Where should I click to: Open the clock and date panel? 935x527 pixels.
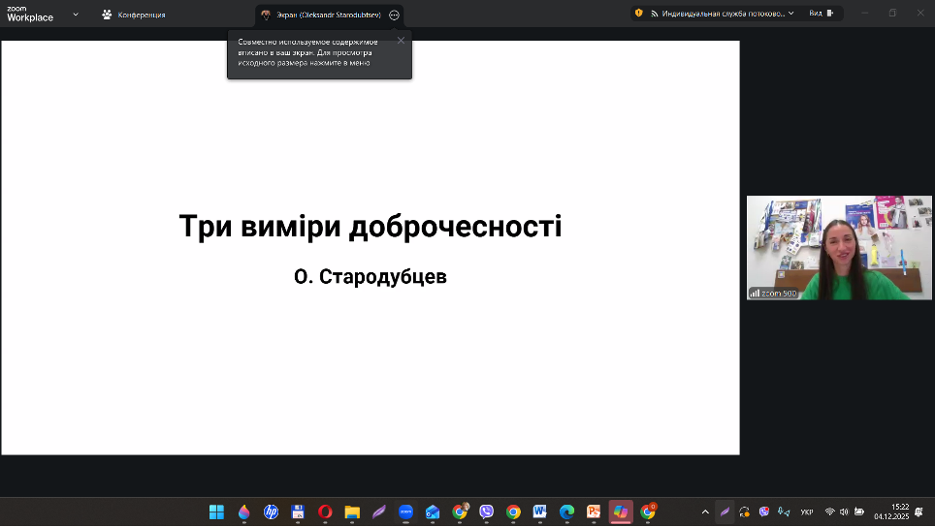[x=891, y=511]
